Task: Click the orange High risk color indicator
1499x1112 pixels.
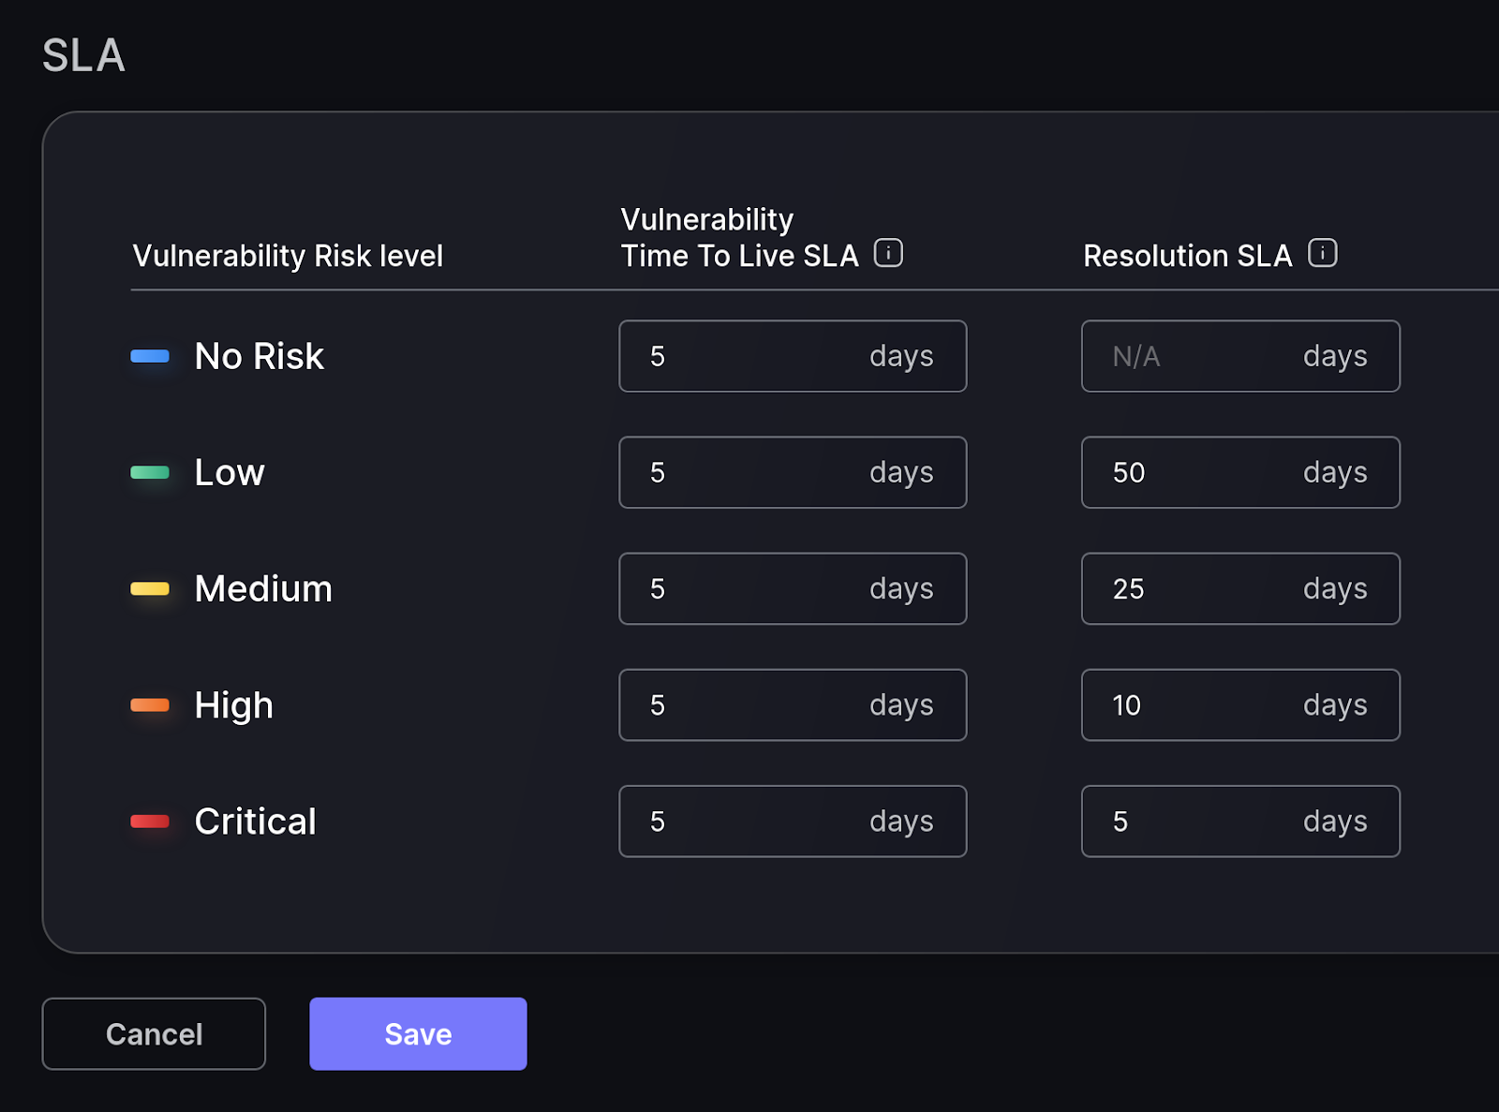Action: (150, 704)
